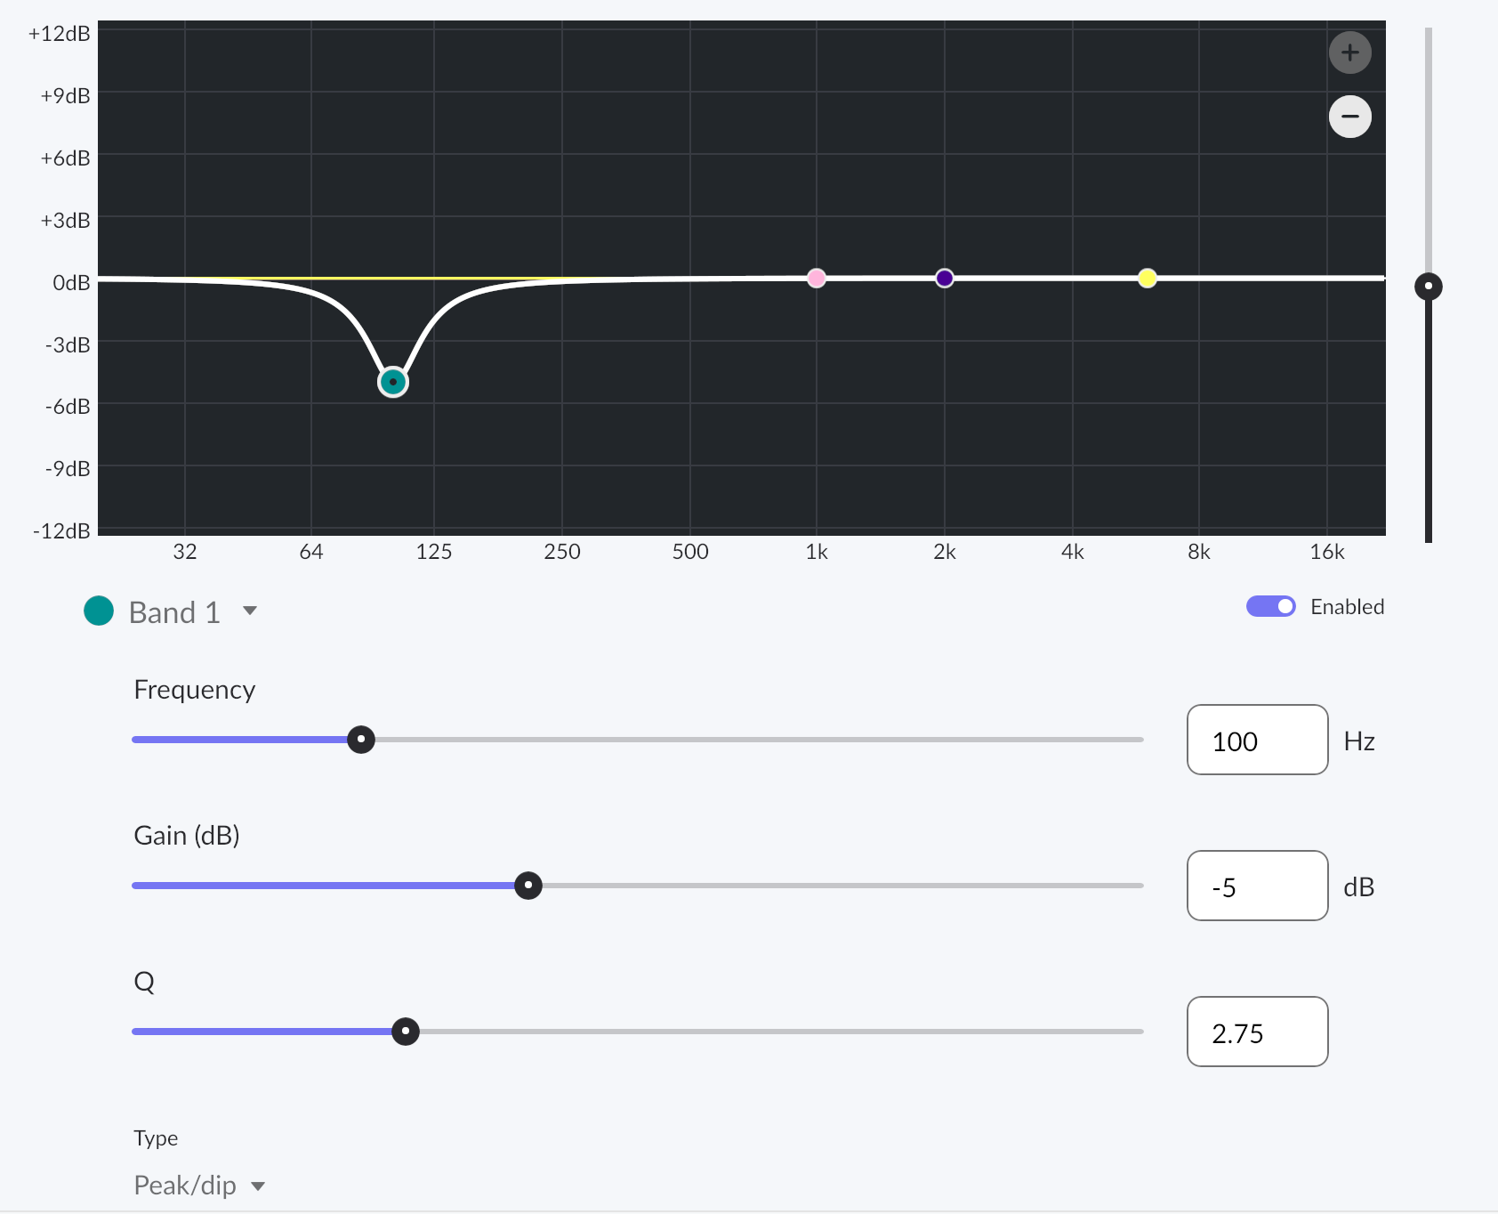Focus the Q input showing 2.75
Screen dimensions: 1498x1214
pyautogui.click(x=1257, y=1032)
